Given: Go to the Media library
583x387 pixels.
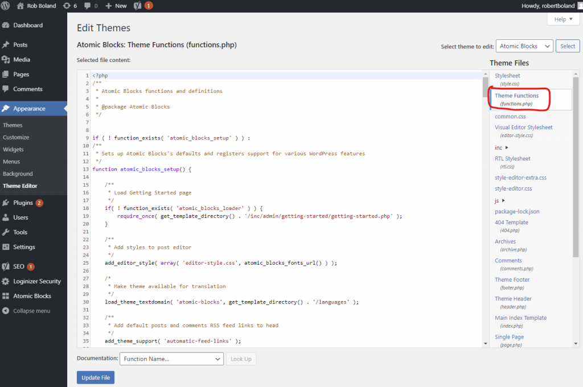Looking at the screenshot, I should coord(22,60).
